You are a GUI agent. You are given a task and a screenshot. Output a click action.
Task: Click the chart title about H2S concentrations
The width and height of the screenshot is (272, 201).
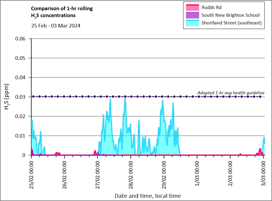[62, 12]
